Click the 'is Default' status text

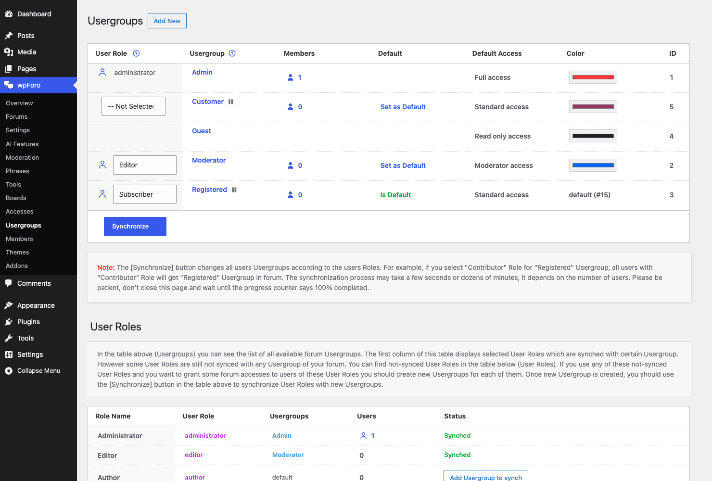click(x=395, y=195)
